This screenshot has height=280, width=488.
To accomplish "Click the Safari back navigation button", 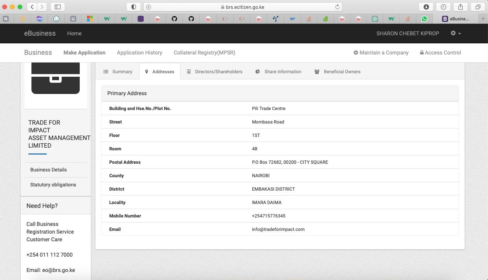I will point(32,7).
